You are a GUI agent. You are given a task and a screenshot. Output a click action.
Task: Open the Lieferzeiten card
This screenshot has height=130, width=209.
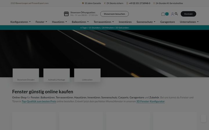coord(87,75)
